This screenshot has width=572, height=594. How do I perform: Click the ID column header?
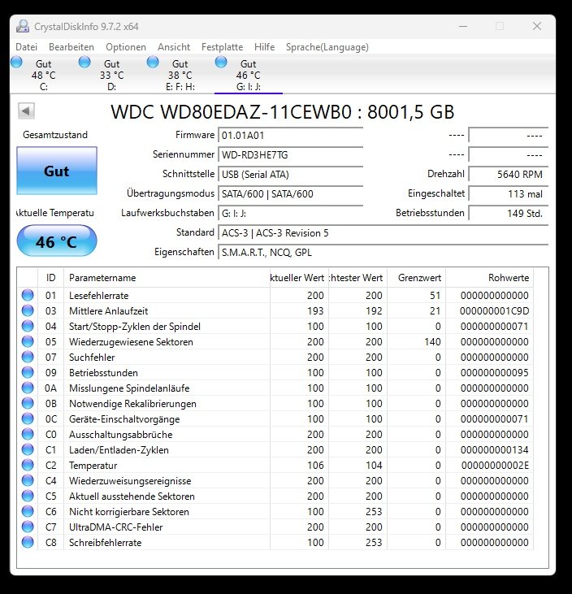tap(50, 278)
